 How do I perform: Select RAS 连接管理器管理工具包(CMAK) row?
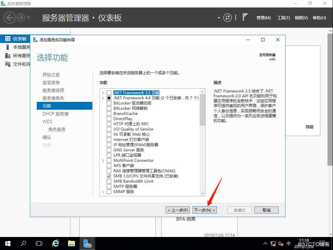pyautogui.click(x=144, y=171)
